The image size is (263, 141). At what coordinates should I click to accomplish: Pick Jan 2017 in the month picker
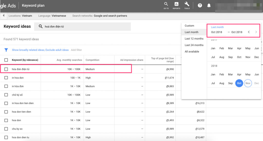(x=213, y=49)
